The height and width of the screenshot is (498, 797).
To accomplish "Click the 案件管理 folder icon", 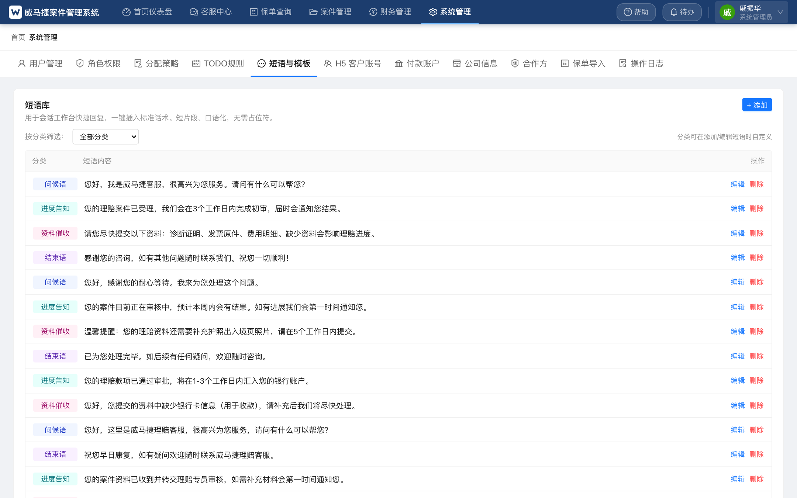I will (313, 12).
